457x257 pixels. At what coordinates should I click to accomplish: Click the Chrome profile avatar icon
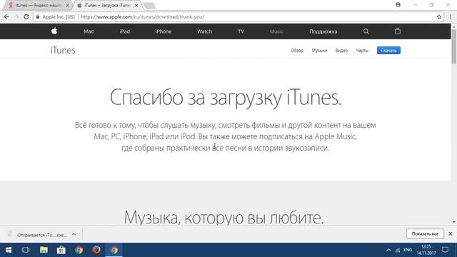398,5
